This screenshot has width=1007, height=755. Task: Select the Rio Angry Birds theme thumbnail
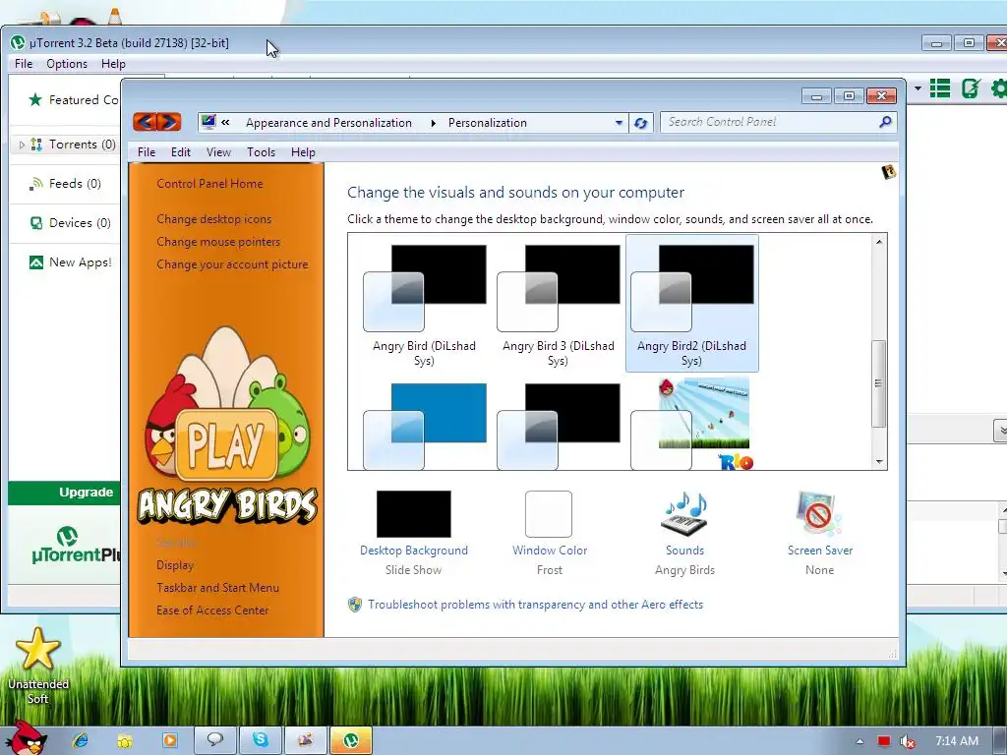(691, 424)
